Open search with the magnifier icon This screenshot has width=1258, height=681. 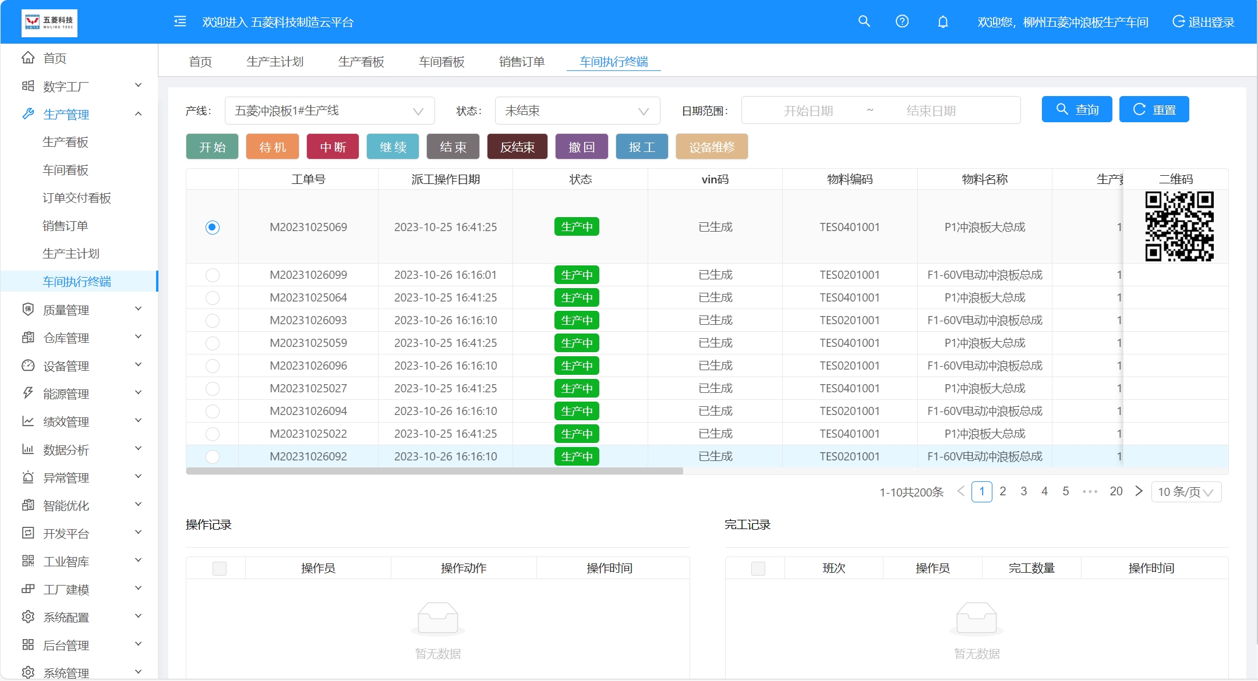864,22
